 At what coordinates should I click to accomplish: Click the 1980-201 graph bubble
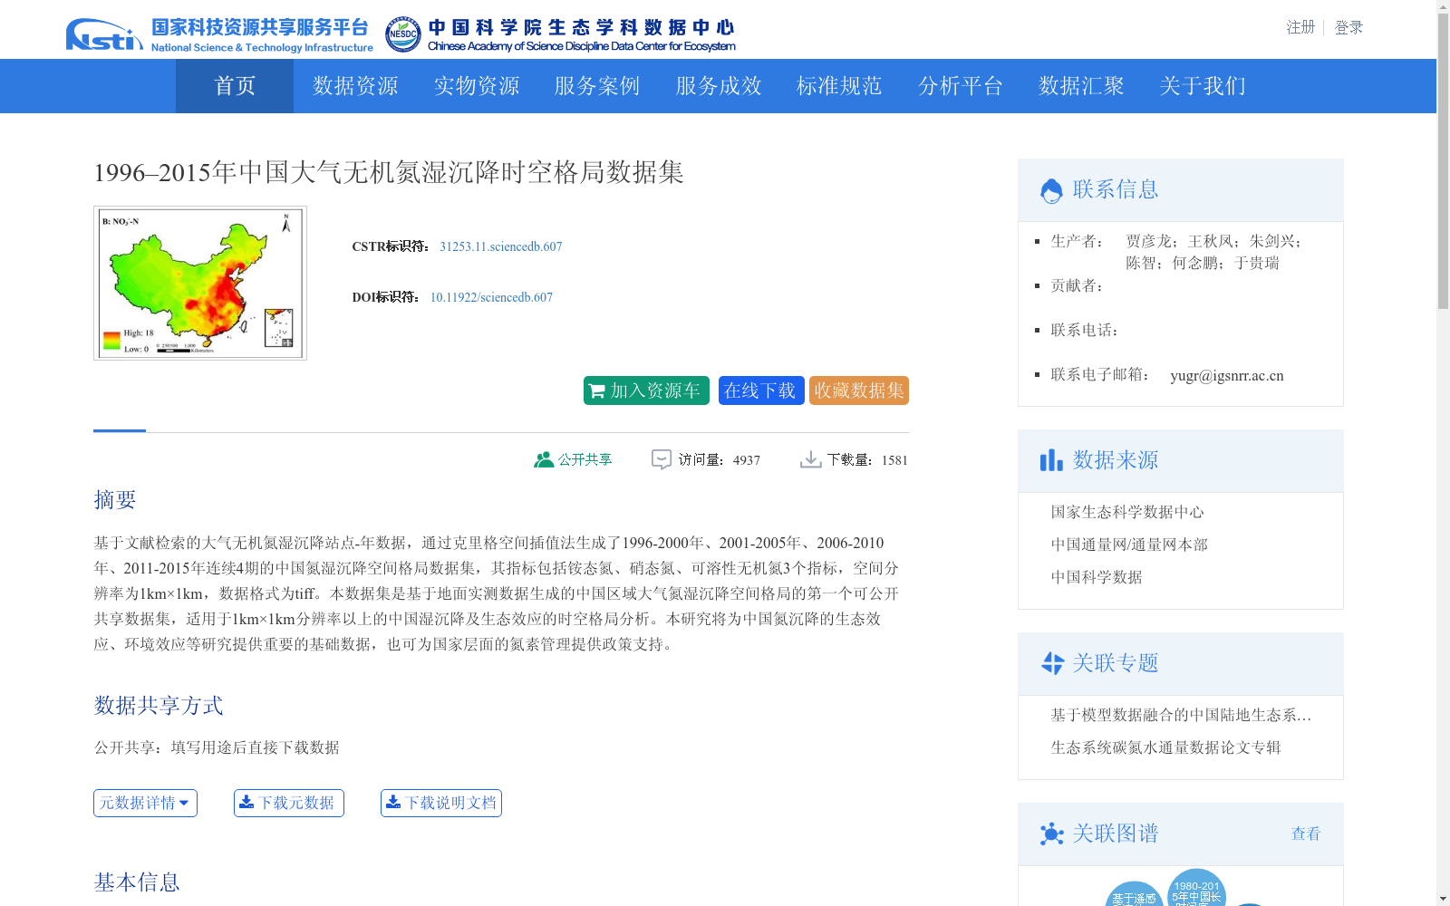[1196, 888]
